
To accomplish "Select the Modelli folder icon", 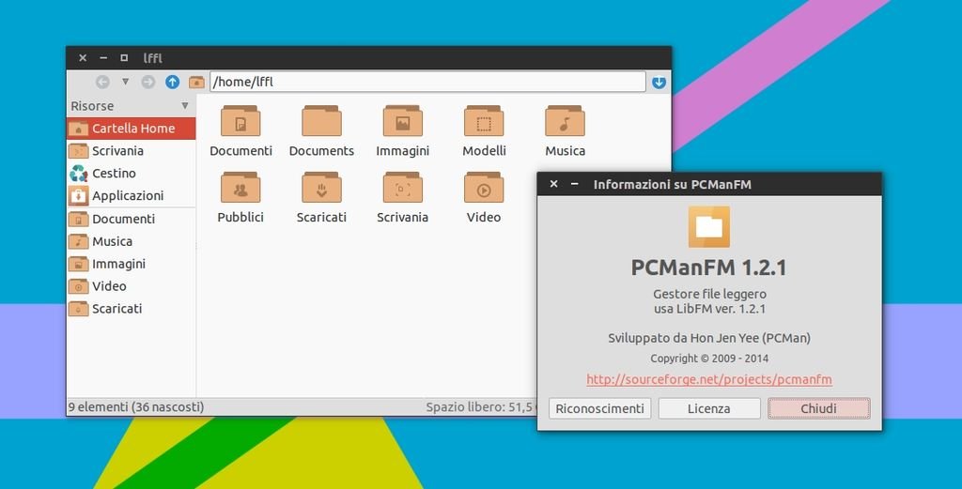I will click(x=484, y=121).
